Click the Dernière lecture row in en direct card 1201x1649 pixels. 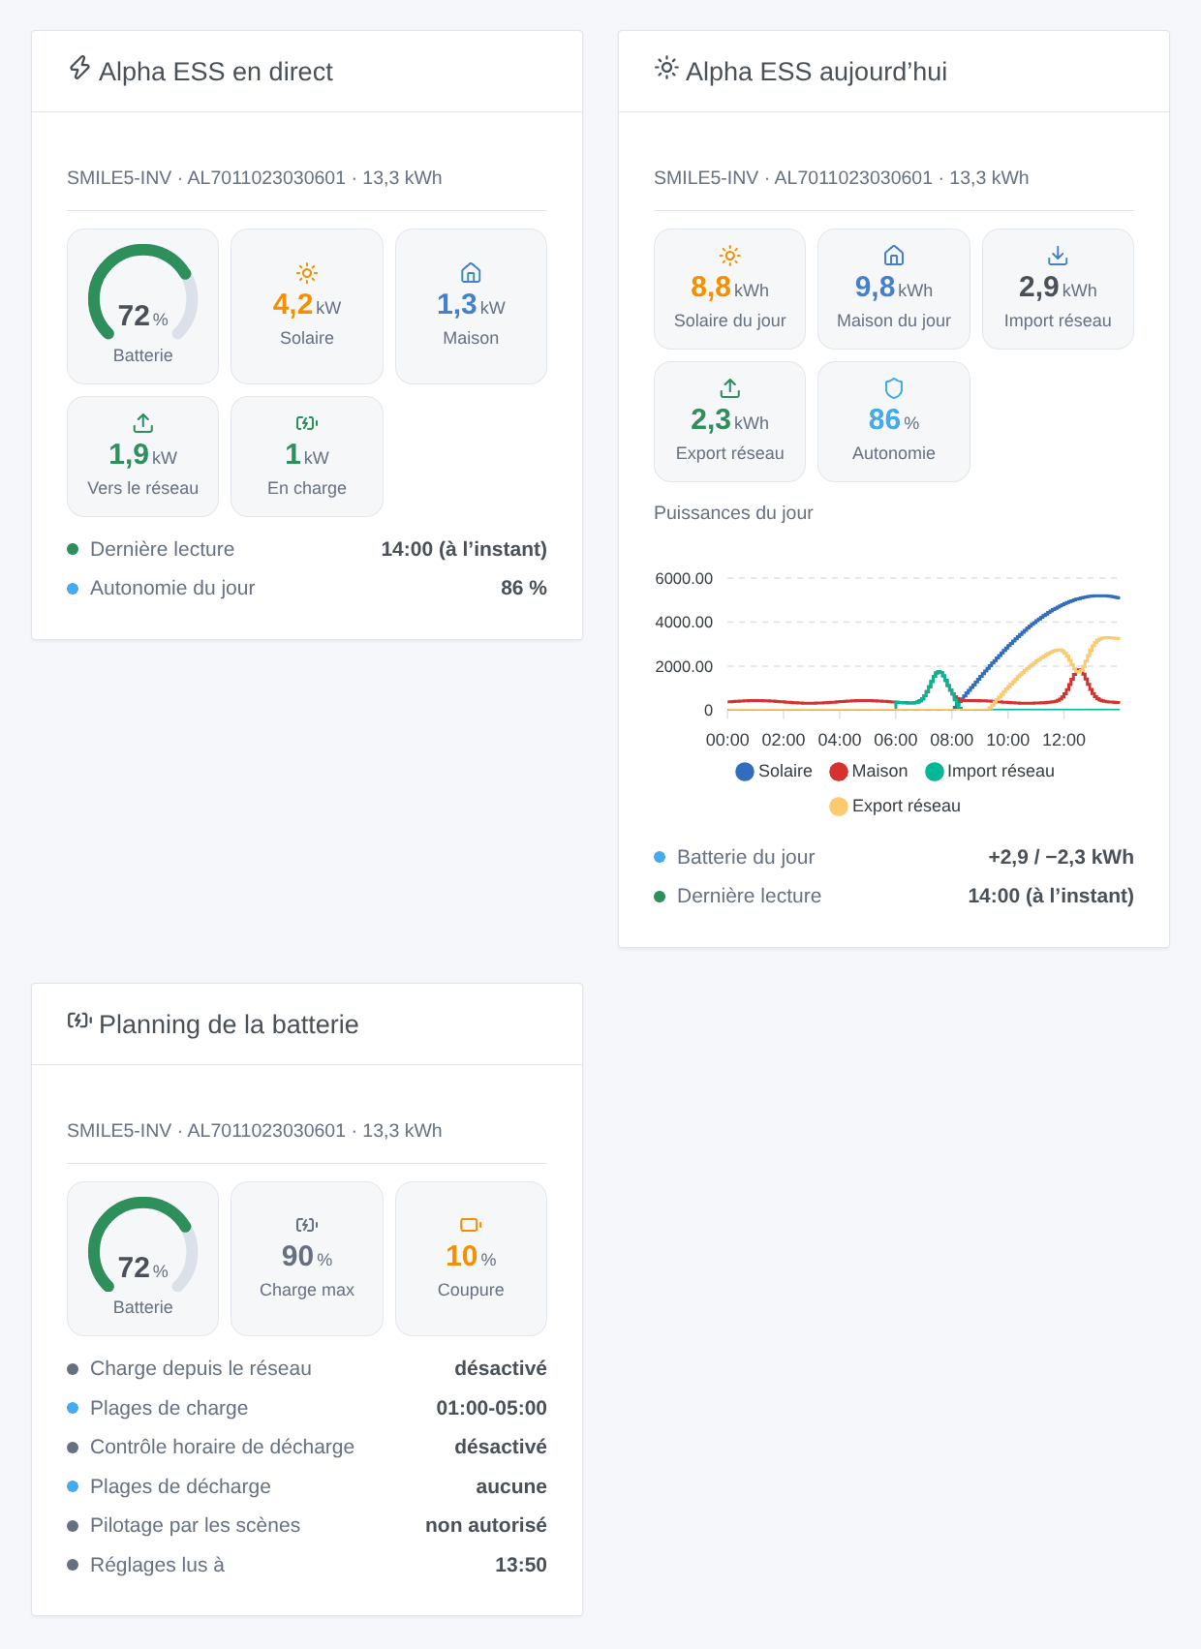point(307,549)
